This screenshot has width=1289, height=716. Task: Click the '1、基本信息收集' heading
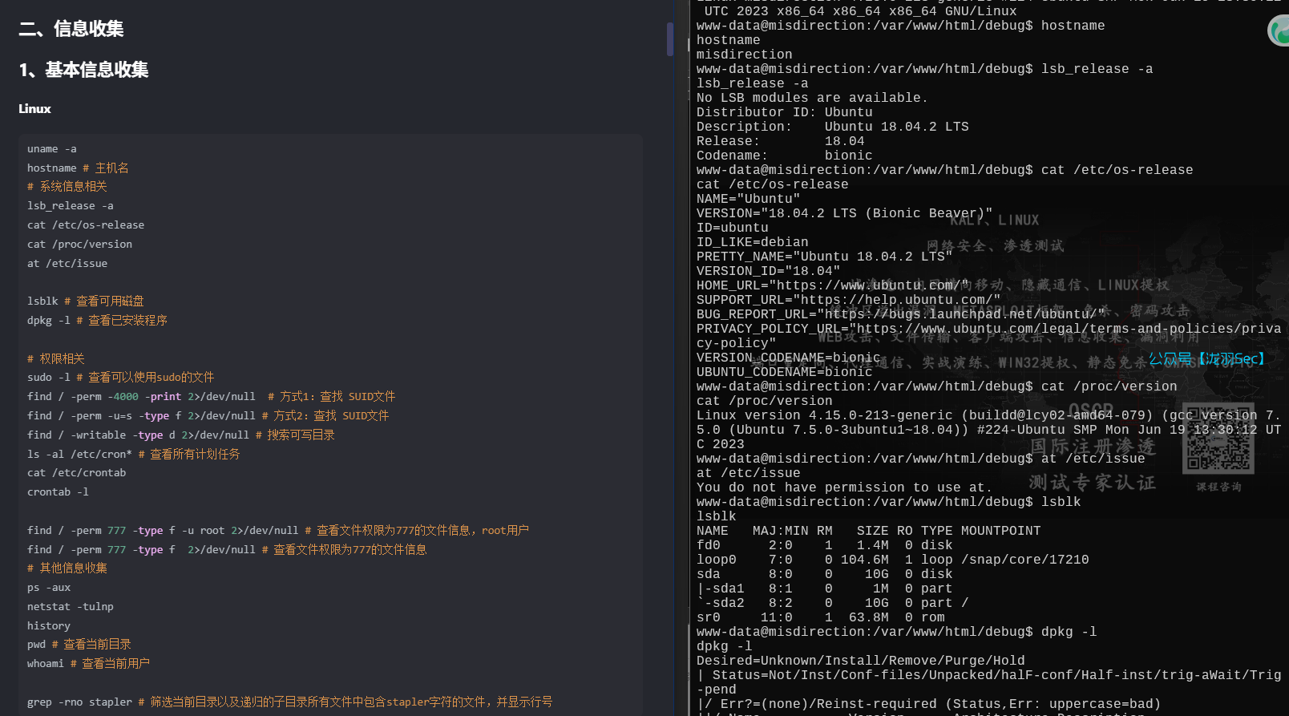(x=83, y=71)
